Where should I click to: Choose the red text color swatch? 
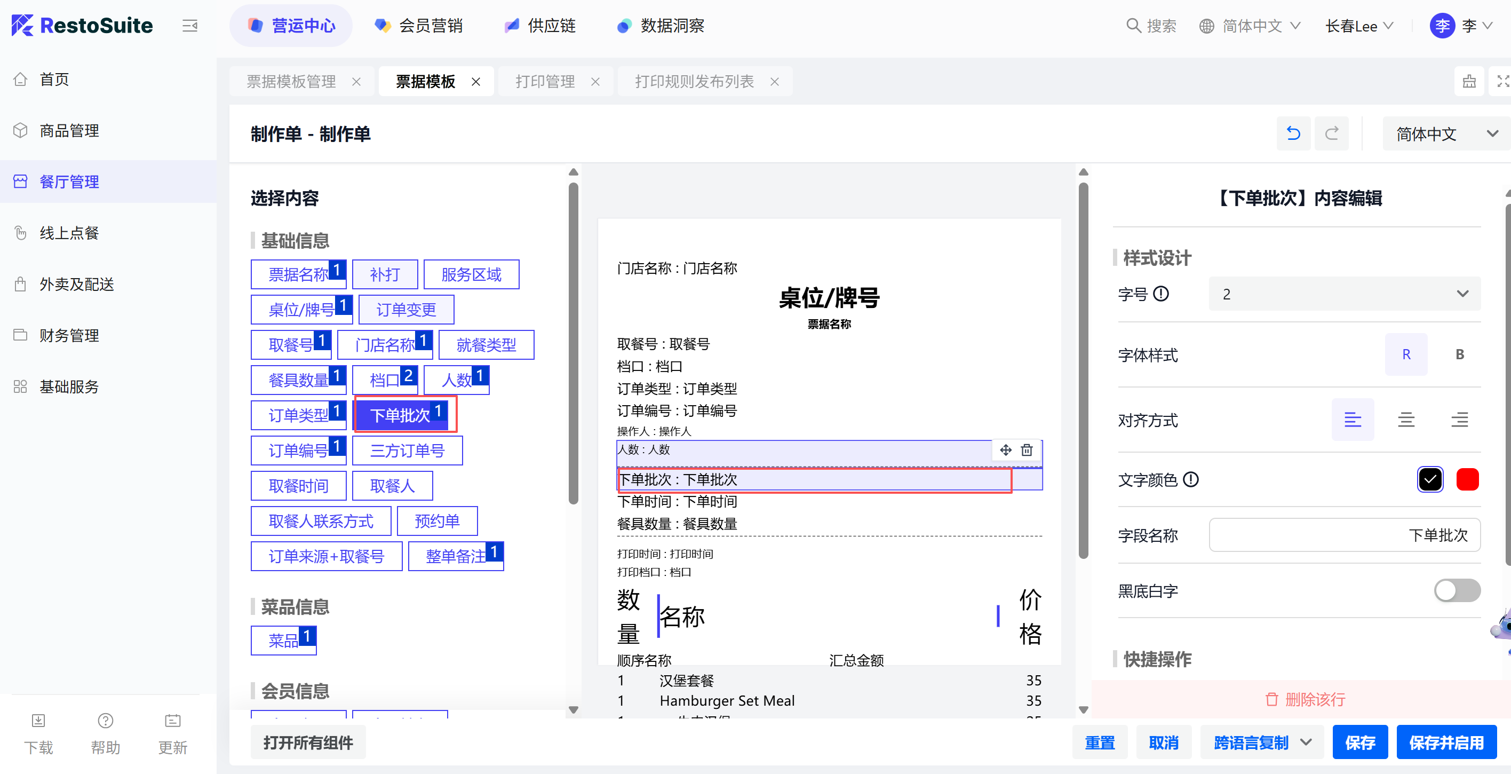click(x=1467, y=479)
